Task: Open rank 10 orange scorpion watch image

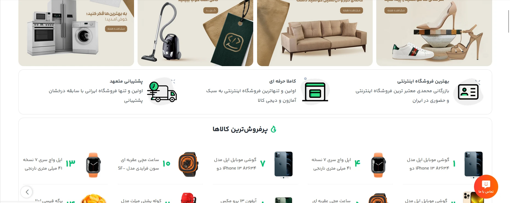Action: point(188,165)
